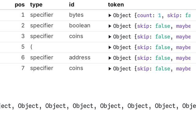Select coins id cell in row 3

(x=76, y=36)
